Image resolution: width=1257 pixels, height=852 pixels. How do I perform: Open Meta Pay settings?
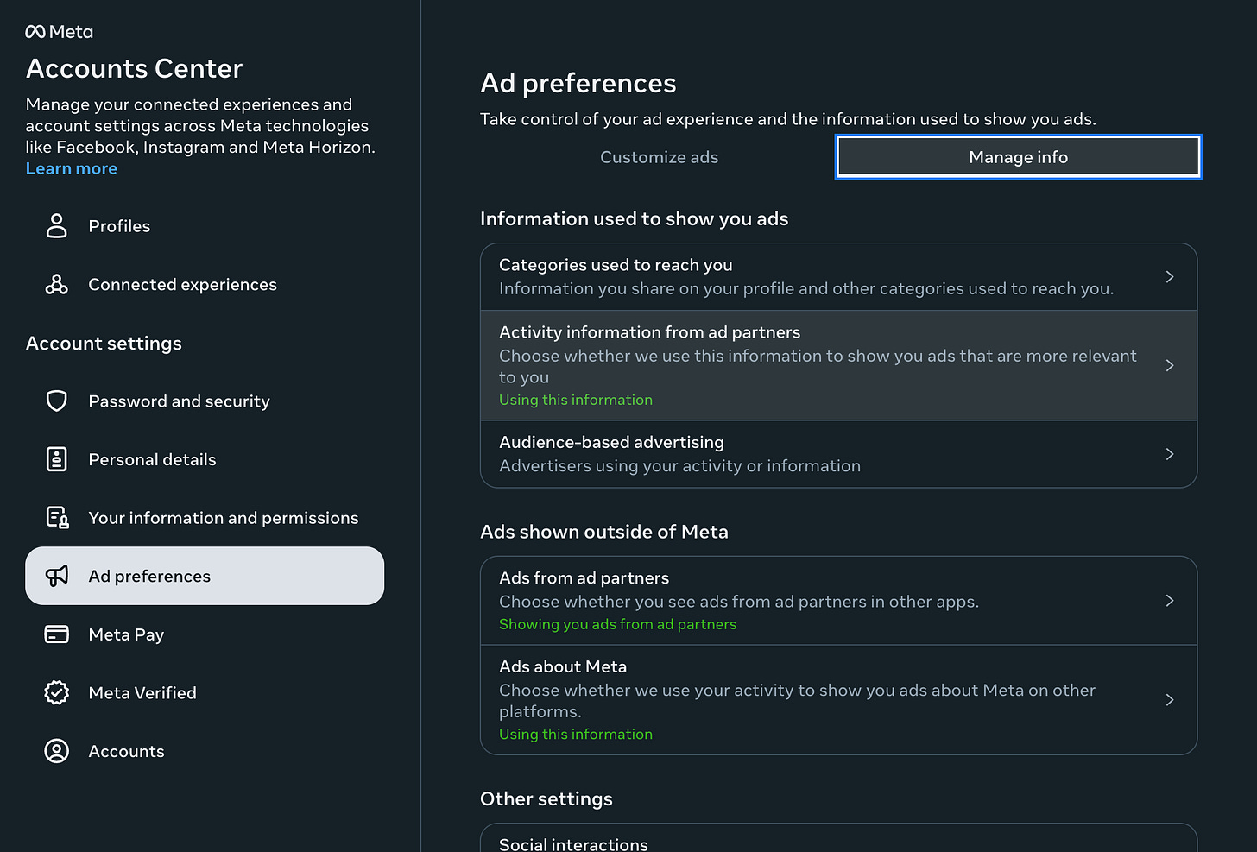tap(205, 634)
